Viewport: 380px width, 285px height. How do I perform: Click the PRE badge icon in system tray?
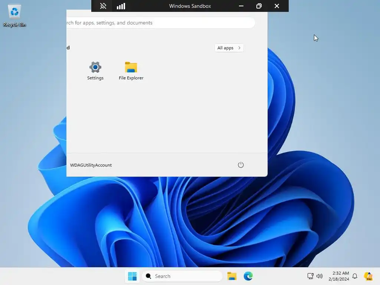[x=368, y=276]
